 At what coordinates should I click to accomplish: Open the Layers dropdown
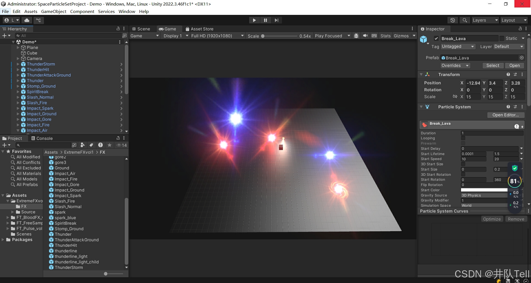coord(485,20)
